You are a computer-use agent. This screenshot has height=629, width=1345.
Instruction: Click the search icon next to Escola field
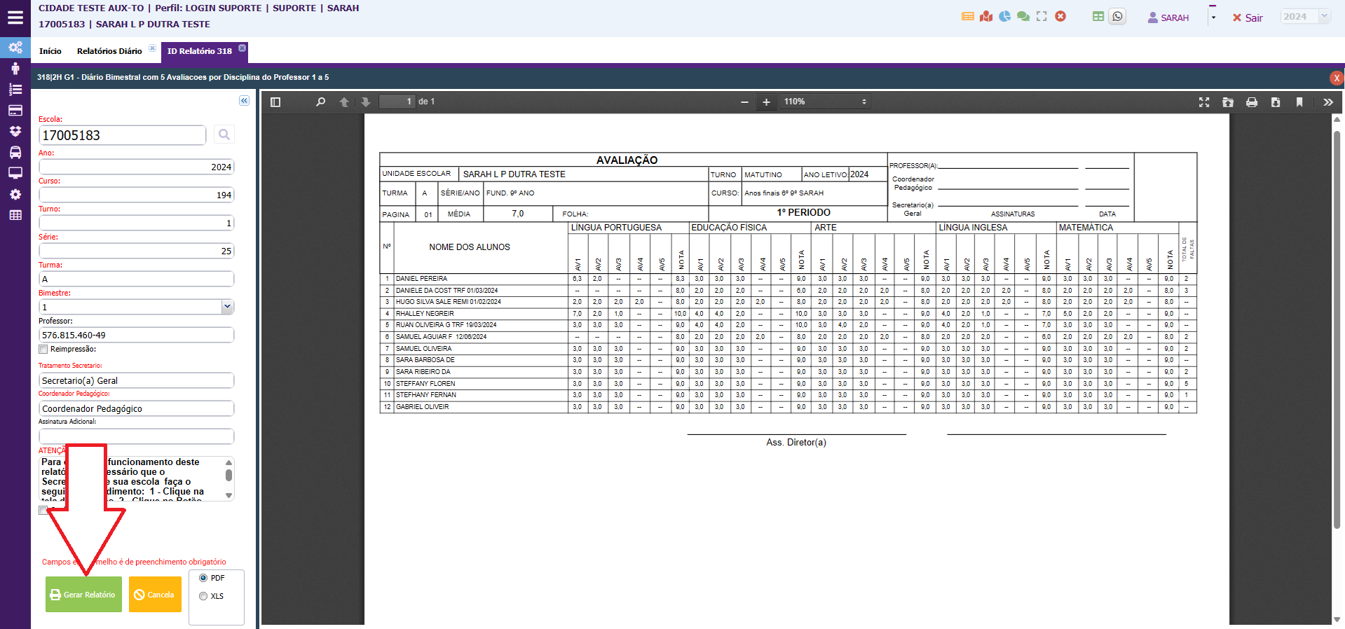(224, 134)
